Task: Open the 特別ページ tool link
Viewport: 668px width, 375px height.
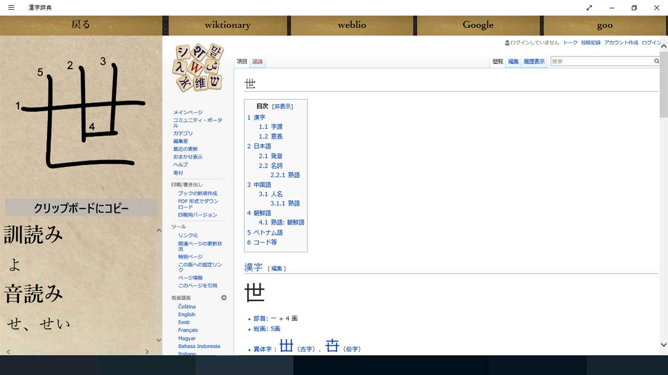Action: [x=190, y=256]
